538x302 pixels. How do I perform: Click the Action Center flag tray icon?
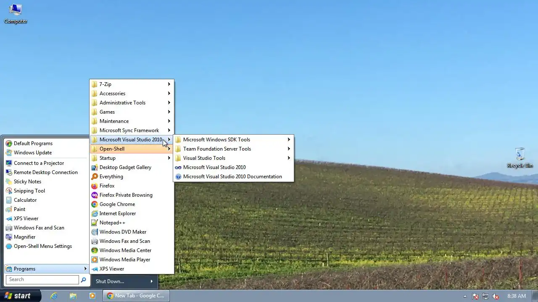[475, 296]
